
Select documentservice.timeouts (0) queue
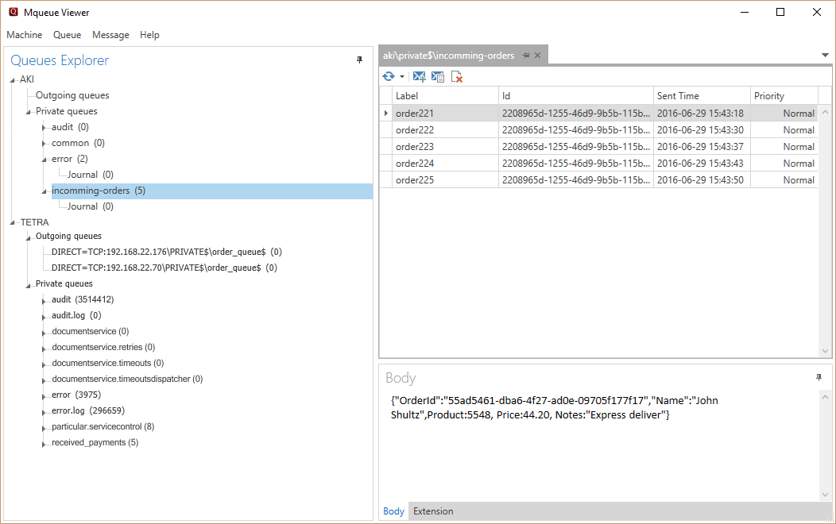(x=108, y=363)
